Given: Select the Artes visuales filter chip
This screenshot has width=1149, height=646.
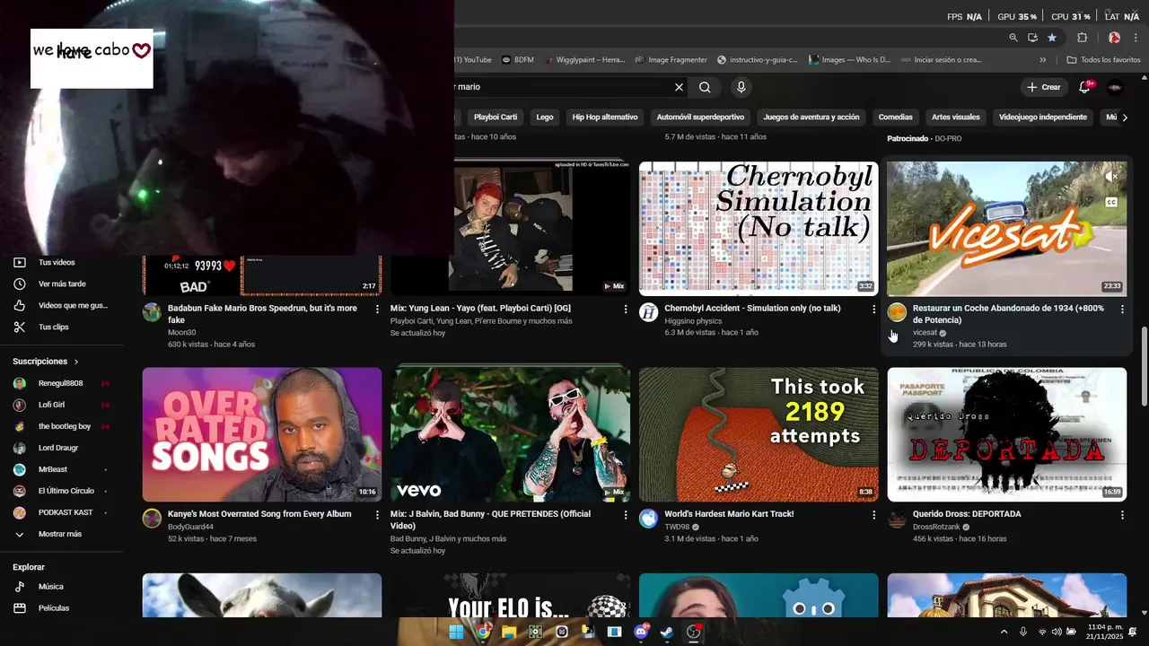Looking at the screenshot, I should click(956, 117).
